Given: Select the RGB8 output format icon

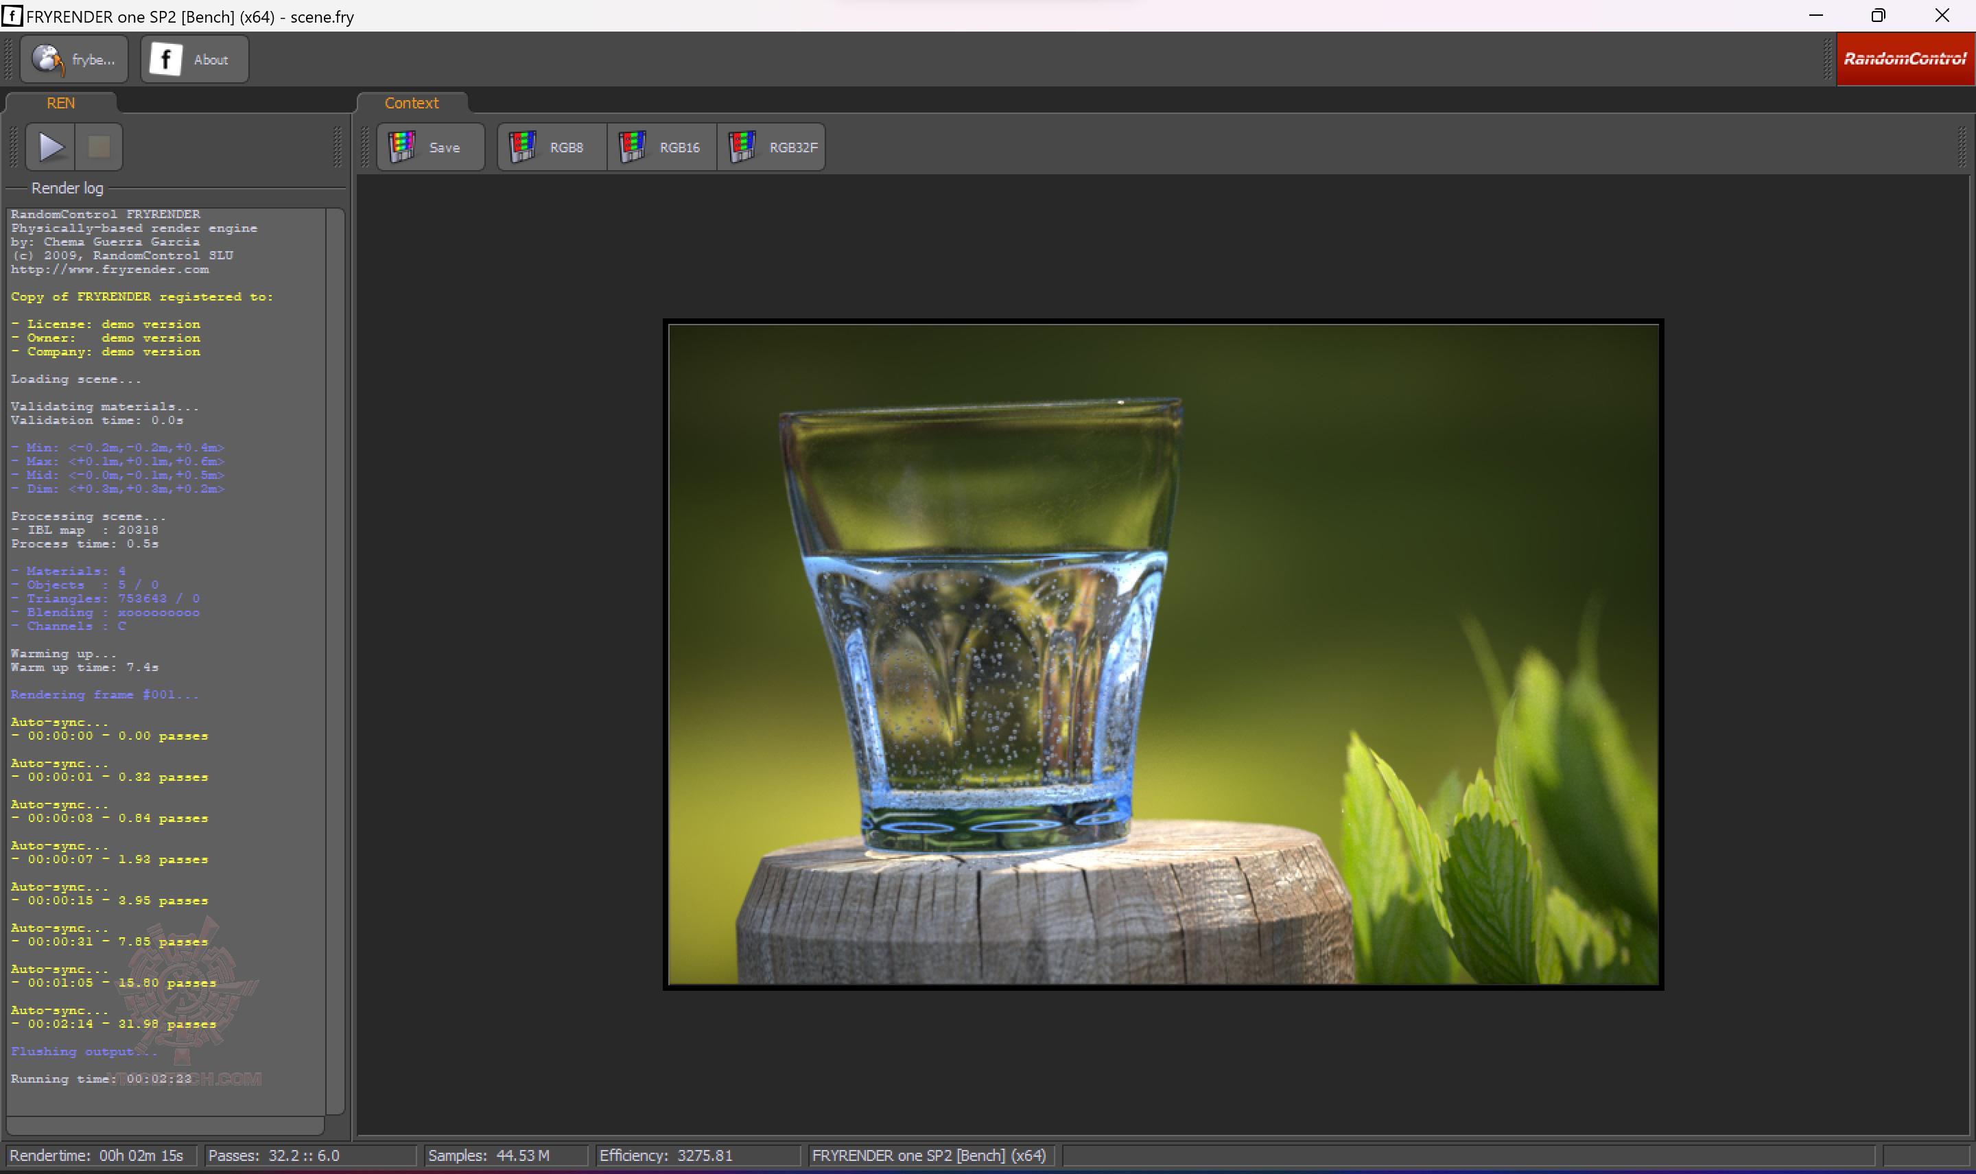Looking at the screenshot, I should (523, 147).
